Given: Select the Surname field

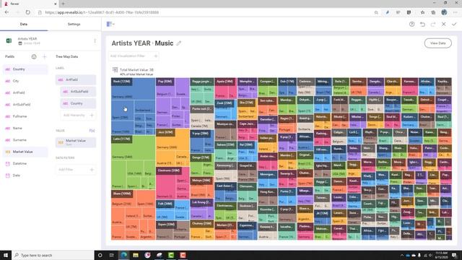Looking at the screenshot, I should tap(25, 140).
